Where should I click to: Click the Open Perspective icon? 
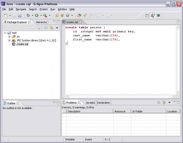tap(147, 15)
